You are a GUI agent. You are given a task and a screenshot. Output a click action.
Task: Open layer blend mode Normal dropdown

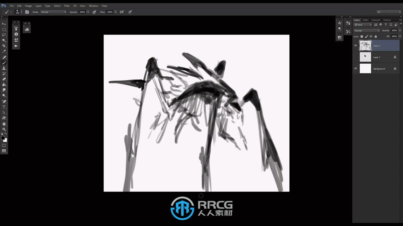click(367, 30)
